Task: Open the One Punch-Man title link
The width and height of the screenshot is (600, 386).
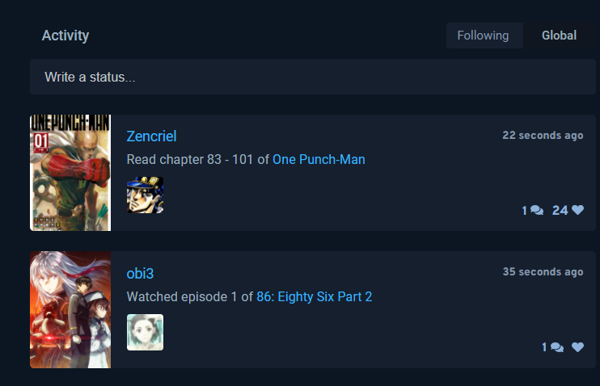Action: point(319,159)
